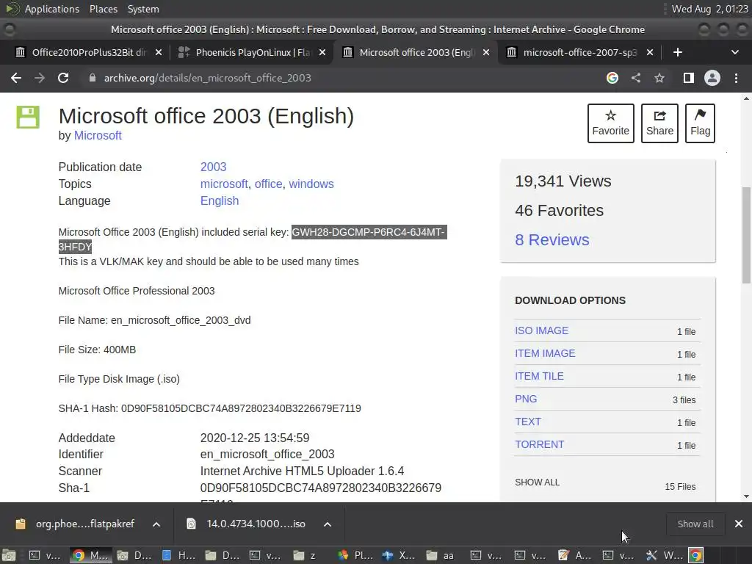
Task: Open the 'aa' folder taskbar window
Action: 441,555
